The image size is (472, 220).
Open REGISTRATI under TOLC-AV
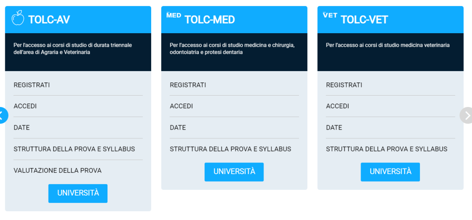coord(31,85)
